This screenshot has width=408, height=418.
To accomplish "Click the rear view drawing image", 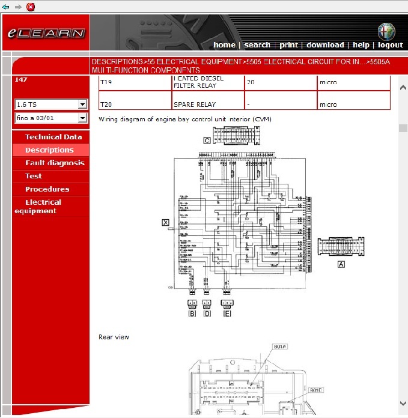I will [256, 379].
